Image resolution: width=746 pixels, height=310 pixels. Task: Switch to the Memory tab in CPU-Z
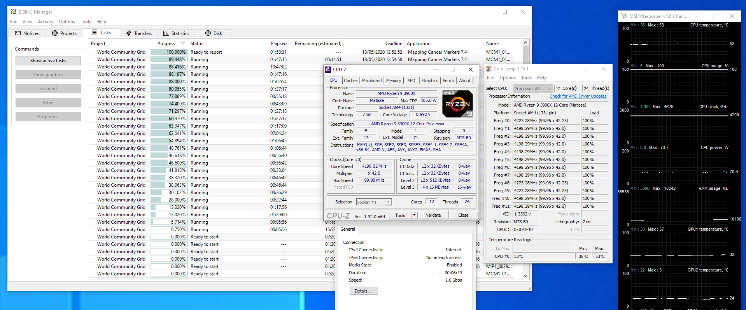[x=394, y=81]
